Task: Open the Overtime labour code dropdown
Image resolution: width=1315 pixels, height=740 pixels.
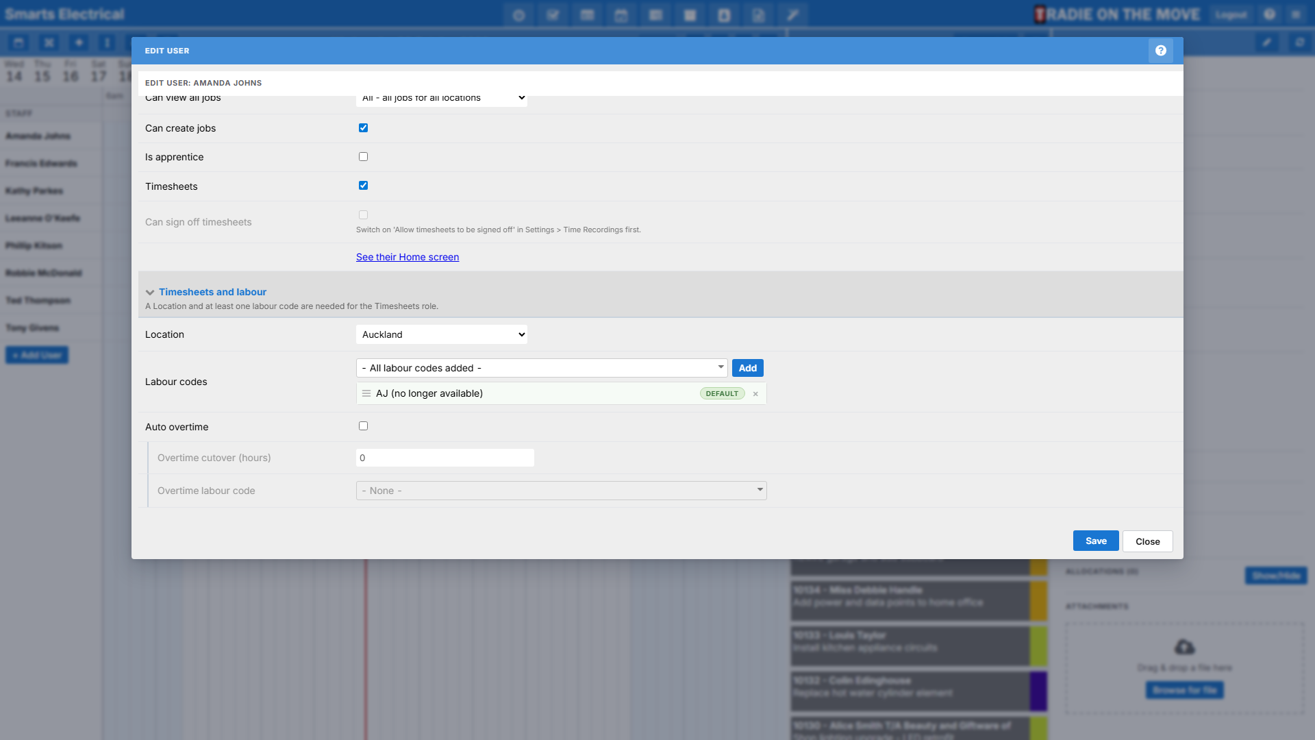Action: point(561,491)
